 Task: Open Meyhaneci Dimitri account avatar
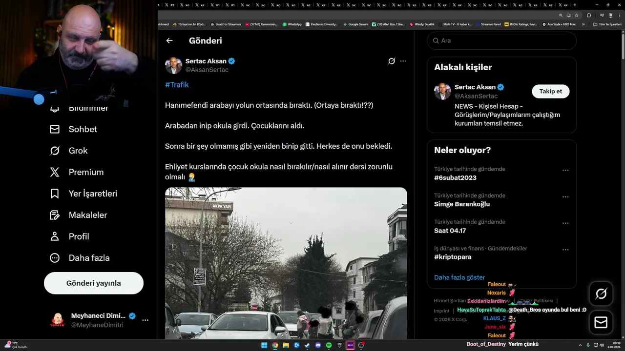(x=58, y=320)
